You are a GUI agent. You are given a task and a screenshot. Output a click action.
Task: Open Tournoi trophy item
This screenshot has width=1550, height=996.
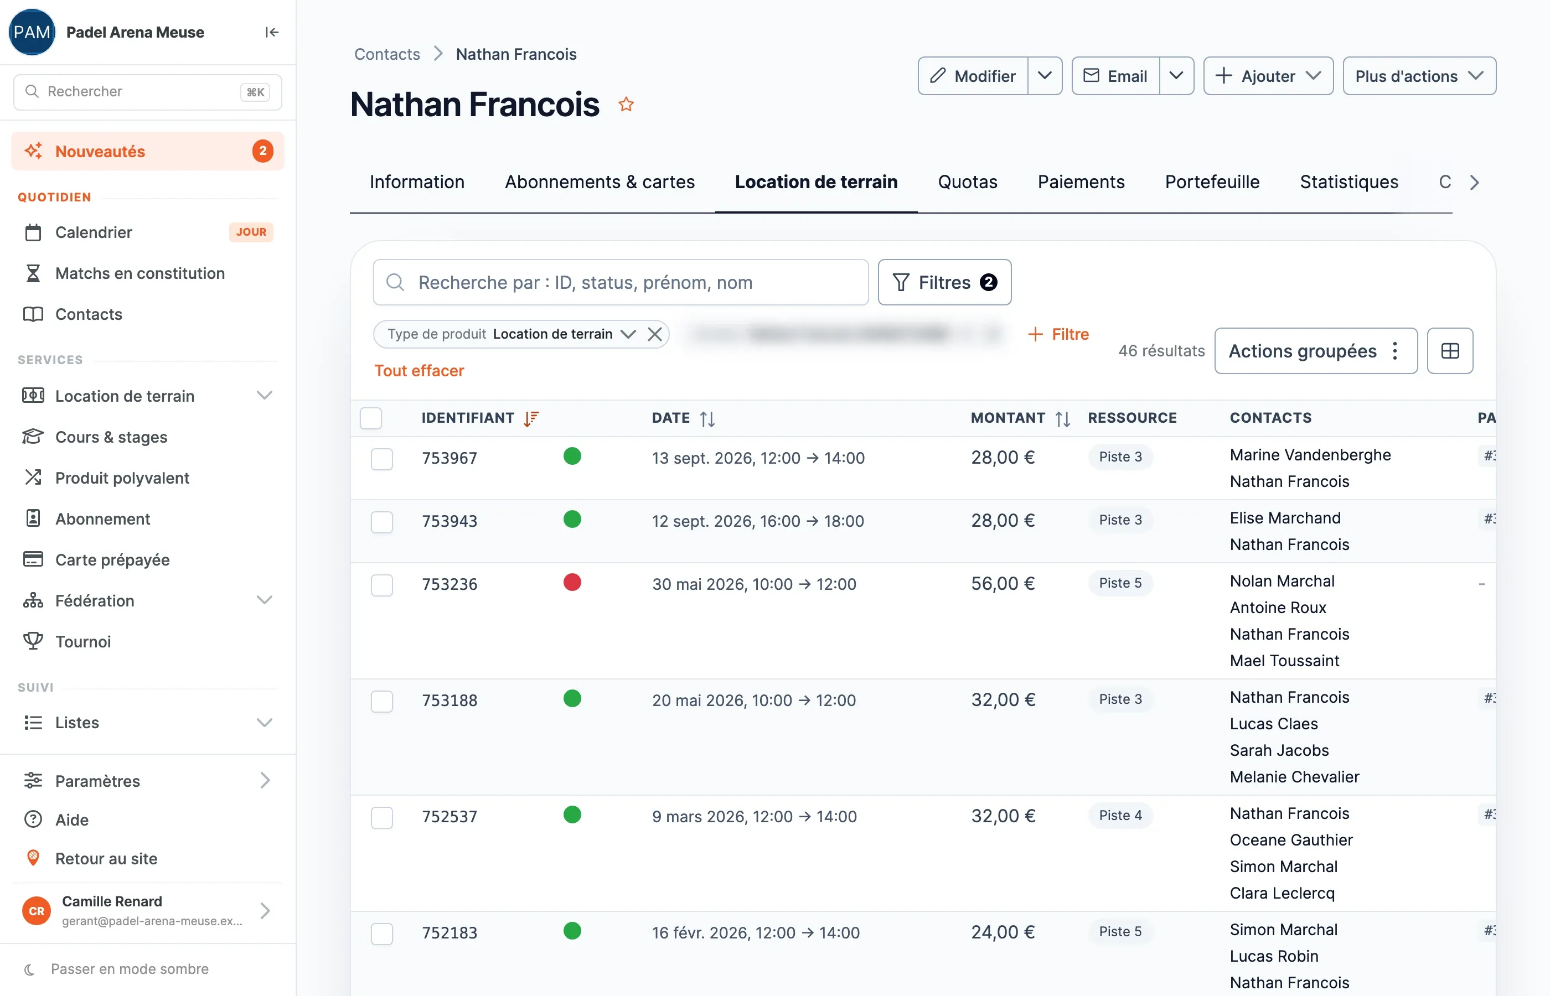[x=148, y=641]
